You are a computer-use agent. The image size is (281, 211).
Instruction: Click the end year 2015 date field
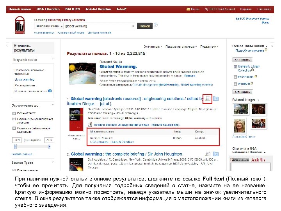coord(49,140)
